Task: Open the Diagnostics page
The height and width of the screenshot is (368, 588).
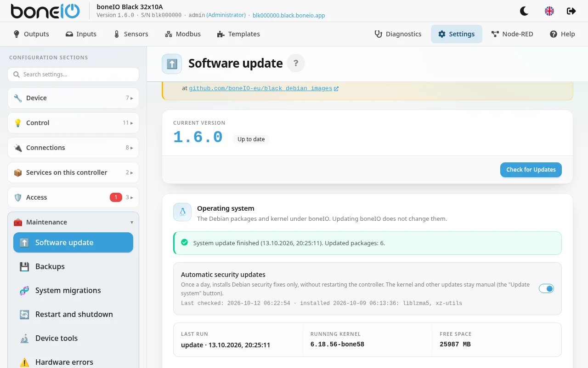Action: pyautogui.click(x=398, y=34)
